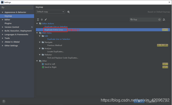
Task: Select Locate Duplicates... action
Action: [x=56, y=51]
